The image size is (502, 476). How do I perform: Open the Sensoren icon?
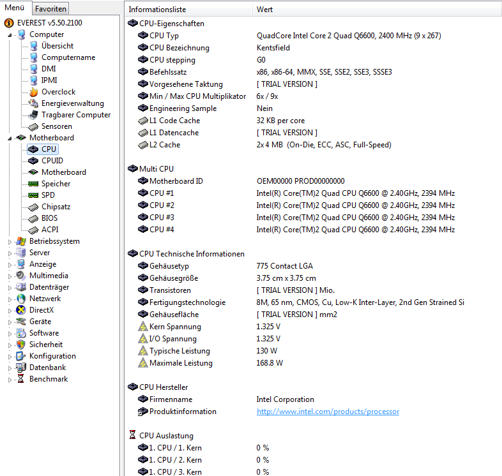(33, 127)
